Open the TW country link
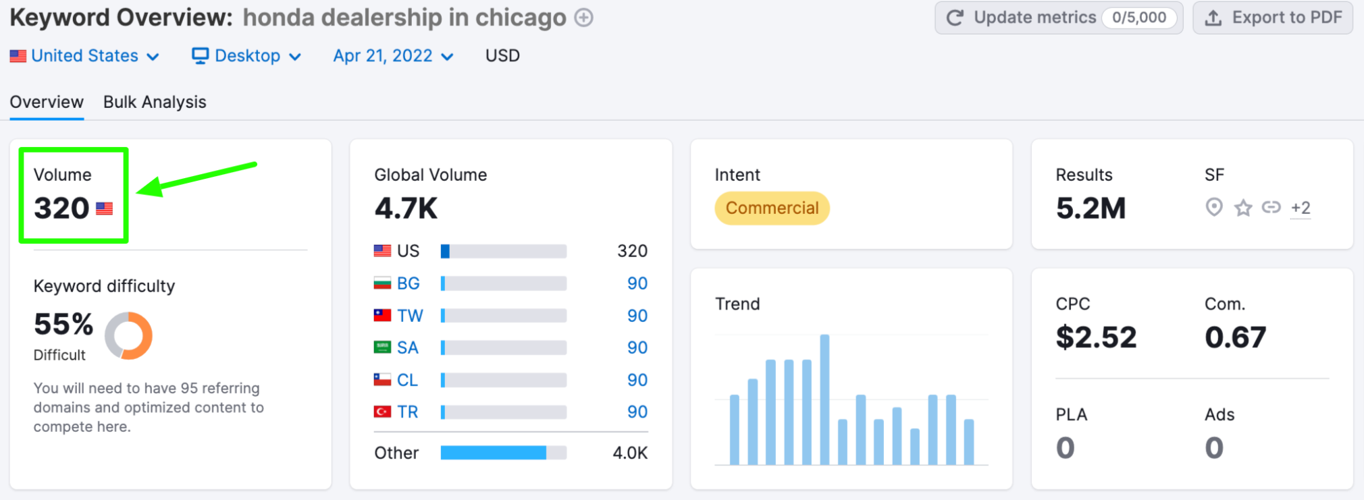 click(x=410, y=315)
